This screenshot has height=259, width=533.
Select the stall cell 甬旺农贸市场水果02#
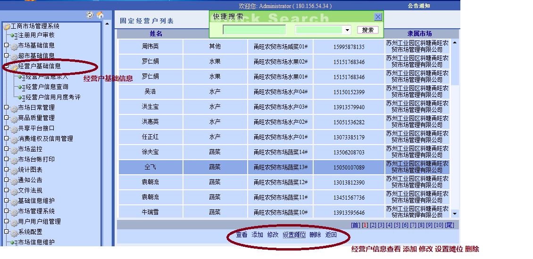(281, 62)
